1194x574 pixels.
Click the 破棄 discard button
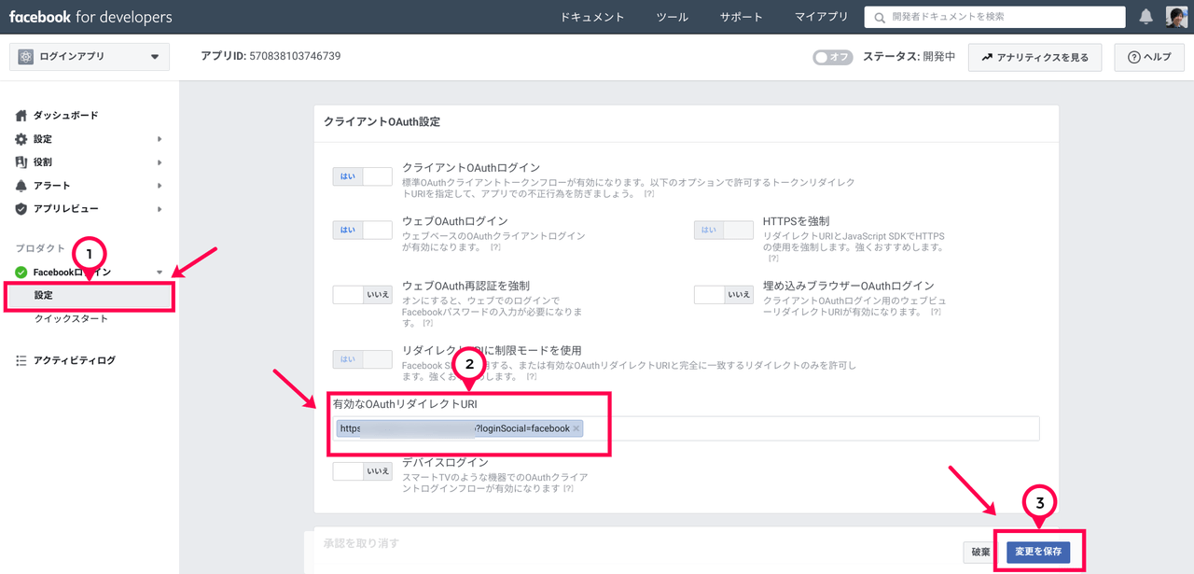pos(980,552)
